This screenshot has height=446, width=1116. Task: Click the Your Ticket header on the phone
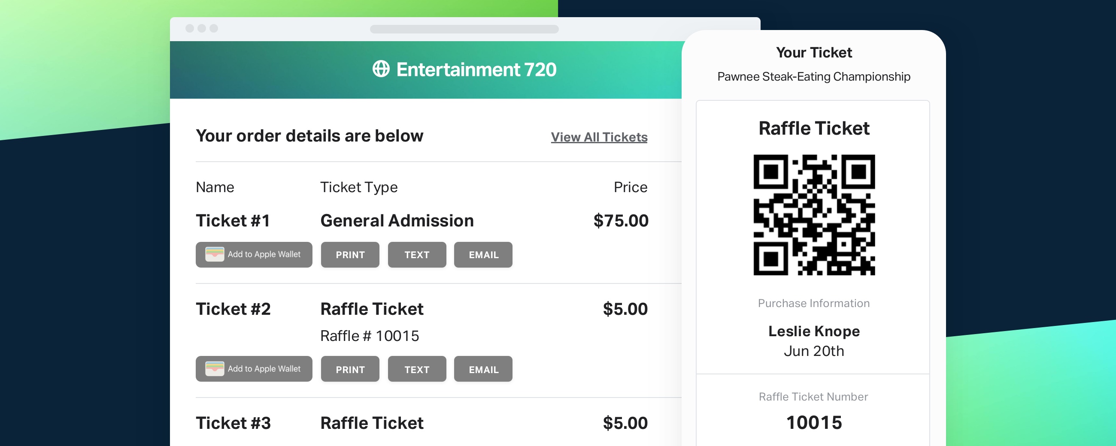[x=813, y=52]
